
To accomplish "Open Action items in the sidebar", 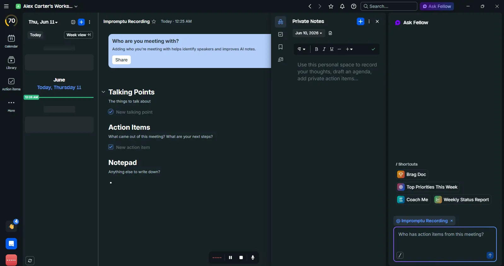I will pyautogui.click(x=11, y=84).
